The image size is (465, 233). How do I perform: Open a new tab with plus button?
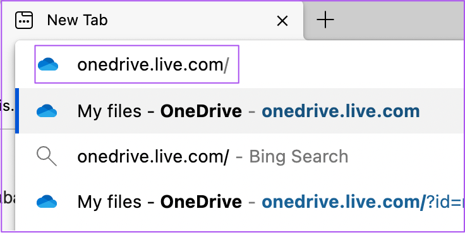pyautogui.click(x=325, y=20)
